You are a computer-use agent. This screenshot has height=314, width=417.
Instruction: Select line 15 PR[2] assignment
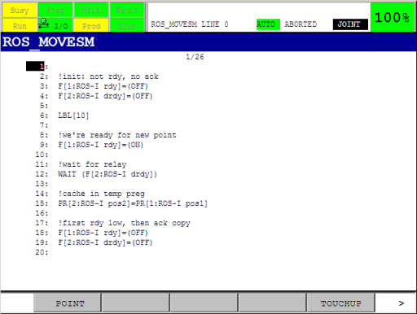point(133,203)
